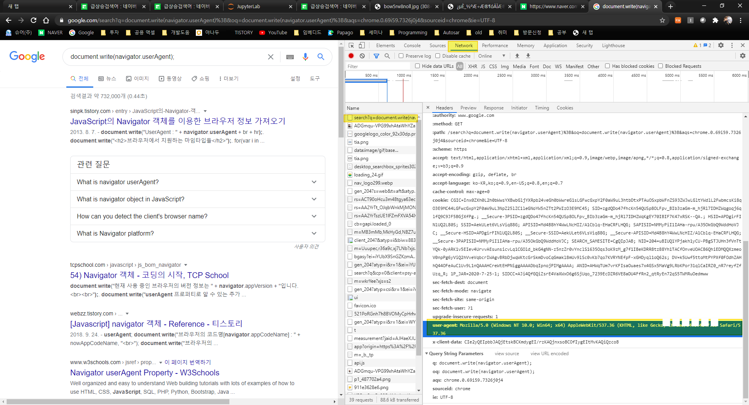Bookmark this page with the star icon
Viewport: 749px width, 405px height.
point(662,20)
